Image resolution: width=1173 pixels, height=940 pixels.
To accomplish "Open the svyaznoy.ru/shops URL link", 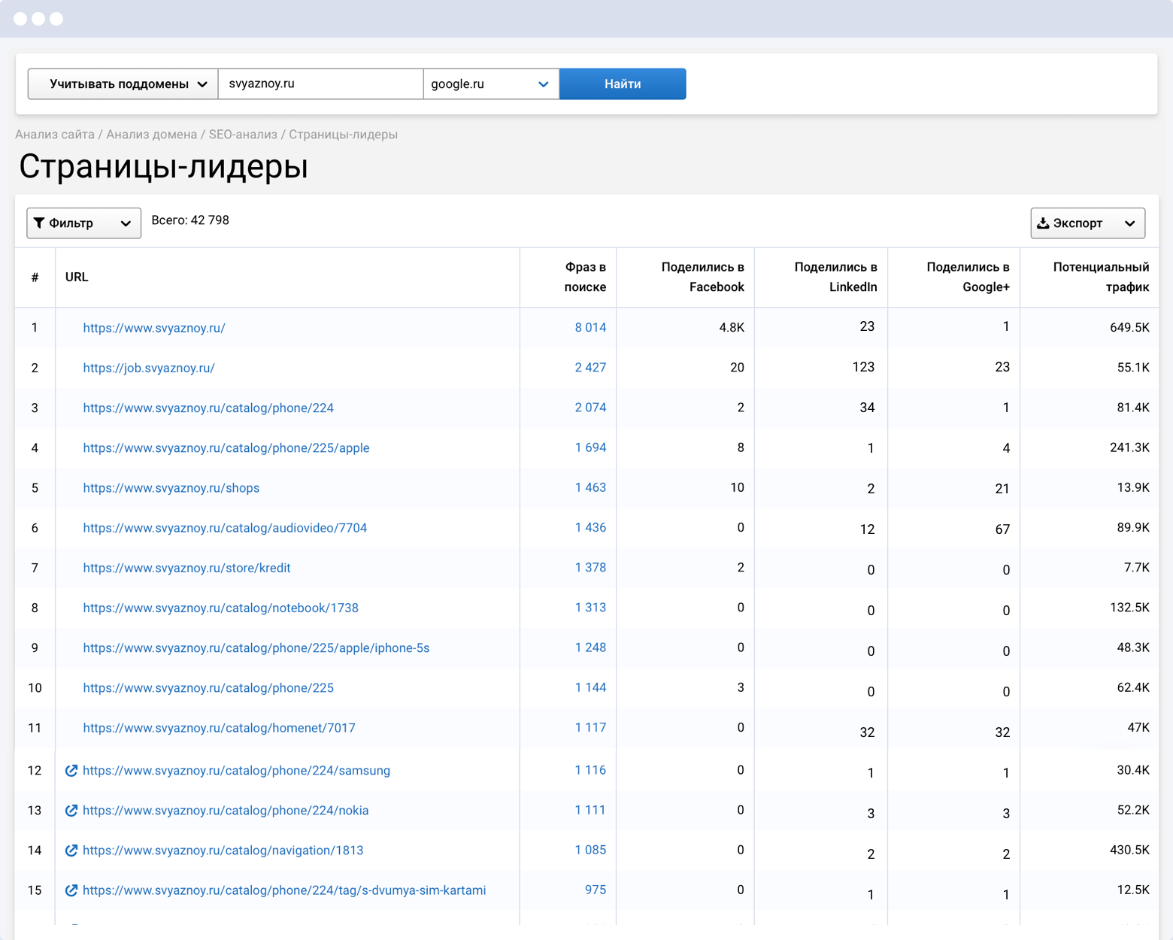I will pos(171,488).
